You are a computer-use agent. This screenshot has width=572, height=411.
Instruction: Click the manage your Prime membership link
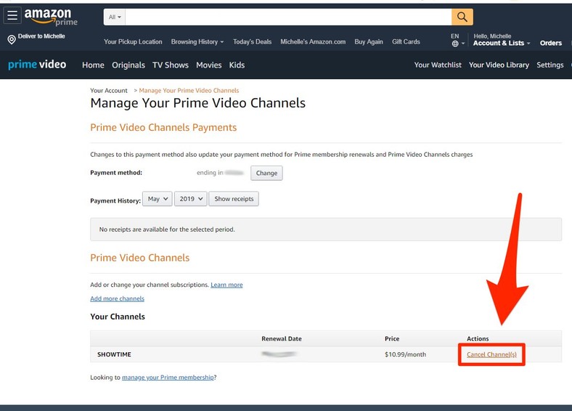168,378
